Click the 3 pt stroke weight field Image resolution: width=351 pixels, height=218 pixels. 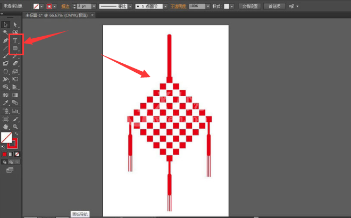coord(84,6)
